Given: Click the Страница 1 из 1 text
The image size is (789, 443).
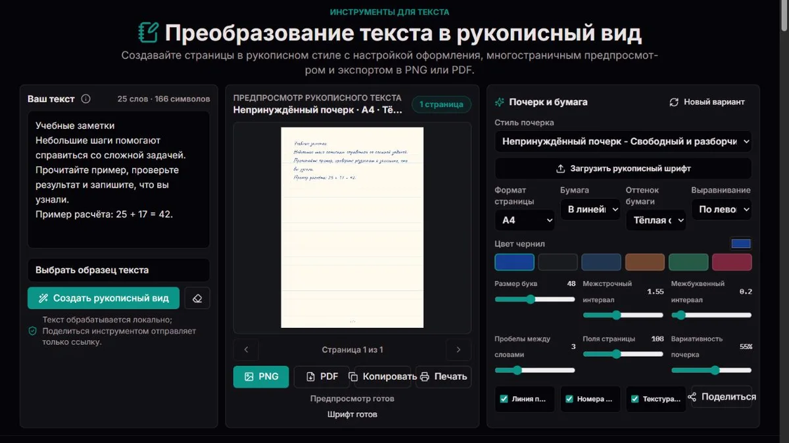Looking at the screenshot, I should pyautogui.click(x=352, y=350).
